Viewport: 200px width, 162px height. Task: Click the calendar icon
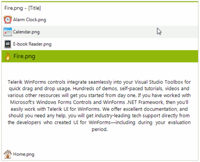pos(8,32)
